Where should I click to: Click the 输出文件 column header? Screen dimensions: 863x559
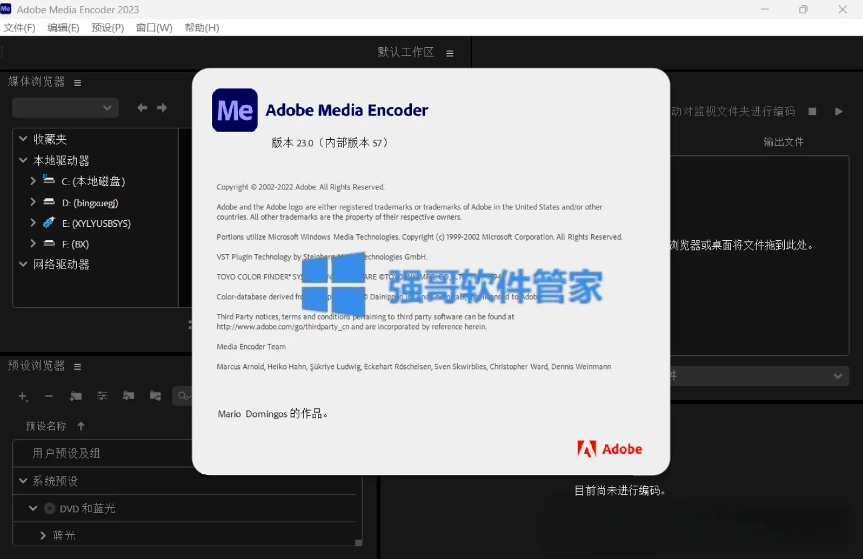783,142
